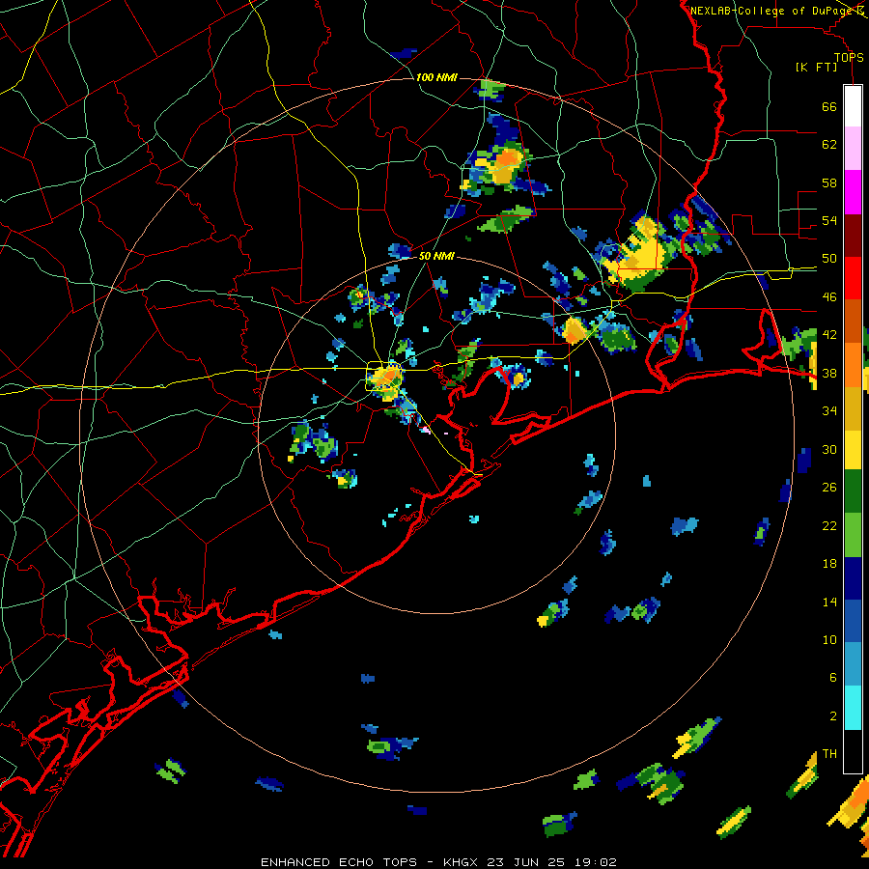Screen dimensions: 869x869
Task: Click the 23 JUN 25 date text
Action: pos(526,862)
